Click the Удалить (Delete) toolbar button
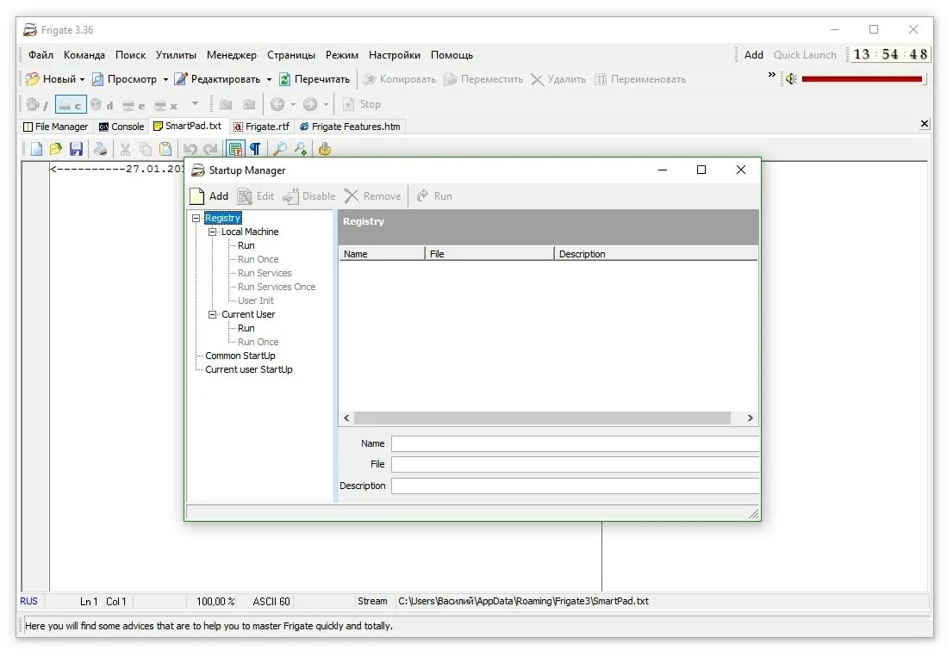 [x=558, y=79]
